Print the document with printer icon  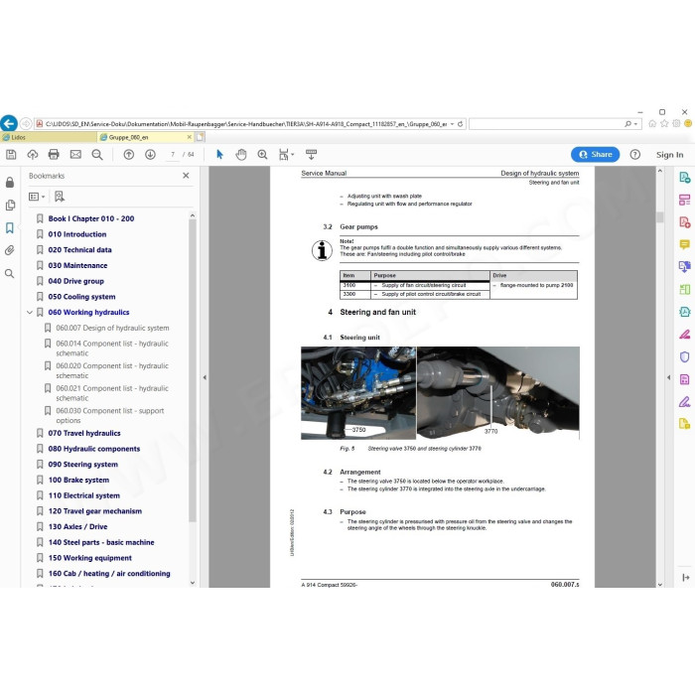54,154
